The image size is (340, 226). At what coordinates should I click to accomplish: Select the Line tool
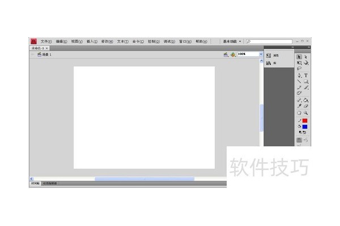tap(299, 81)
